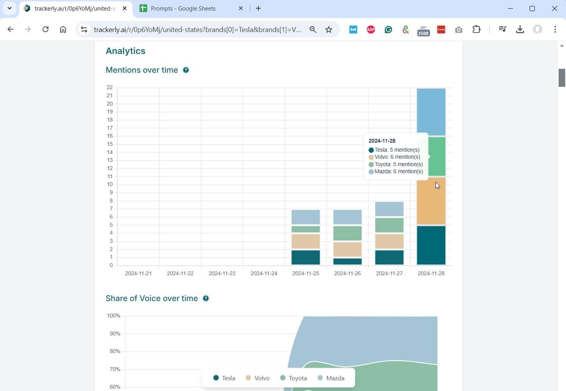This screenshot has height=391, width=566.
Task: Open the Downloads list in Chrome
Action: 520,29
